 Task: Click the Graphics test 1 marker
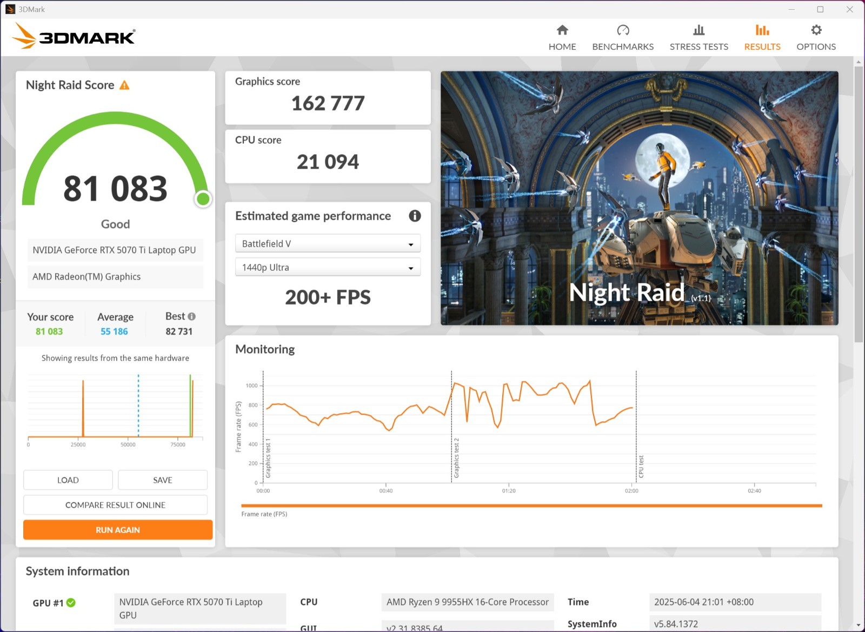tap(268, 457)
